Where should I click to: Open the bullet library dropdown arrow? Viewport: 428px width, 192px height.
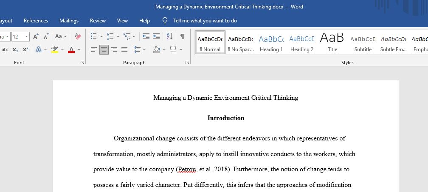[101, 36]
